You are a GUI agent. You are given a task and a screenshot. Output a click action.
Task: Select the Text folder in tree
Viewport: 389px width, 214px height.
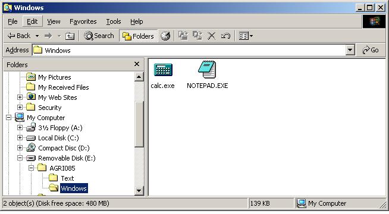click(67, 178)
